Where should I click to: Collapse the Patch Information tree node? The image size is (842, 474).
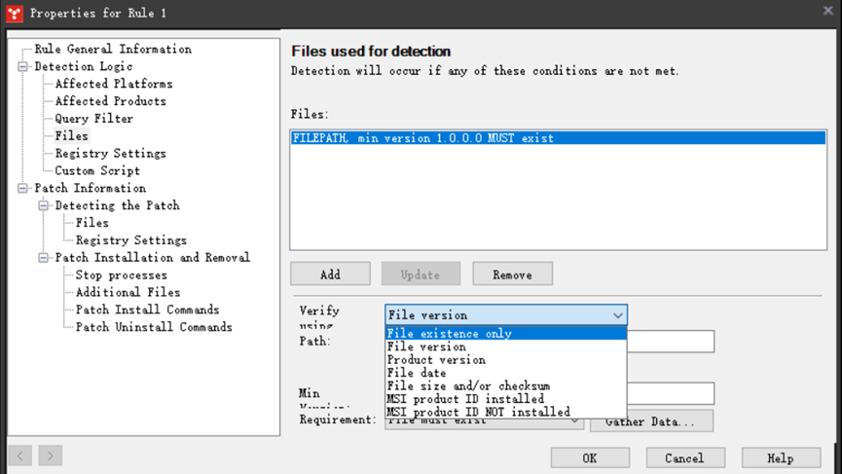(22, 188)
